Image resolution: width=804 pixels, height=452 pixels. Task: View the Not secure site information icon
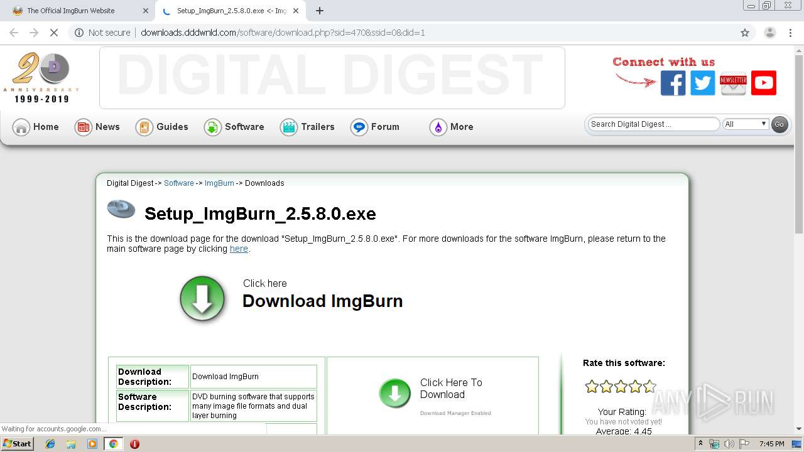click(x=79, y=33)
